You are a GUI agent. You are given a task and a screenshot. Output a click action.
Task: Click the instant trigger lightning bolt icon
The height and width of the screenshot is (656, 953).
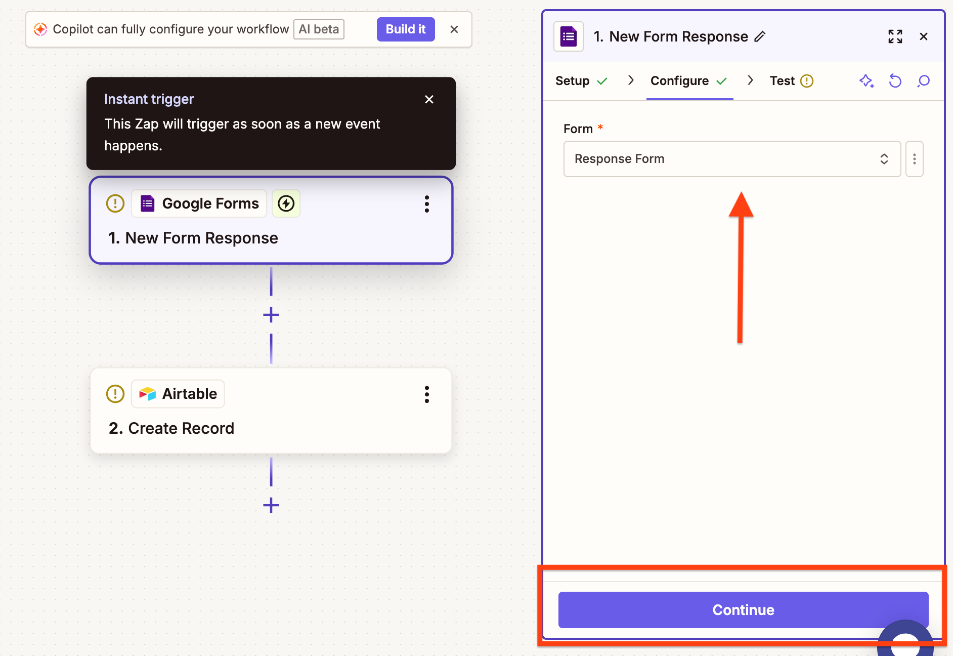pyautogui.click(x=286, y=203)
